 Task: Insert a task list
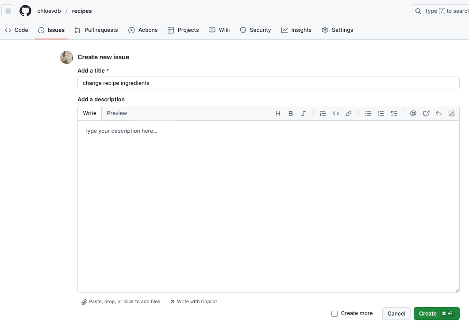[x=394, y=113]
